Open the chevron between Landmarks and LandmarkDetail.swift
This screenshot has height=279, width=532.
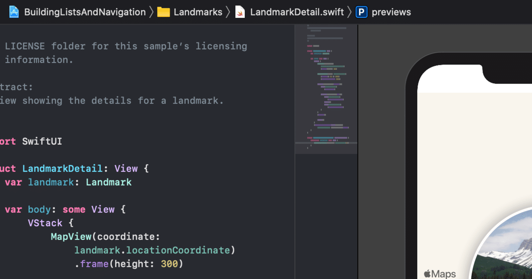pos(228,12)
